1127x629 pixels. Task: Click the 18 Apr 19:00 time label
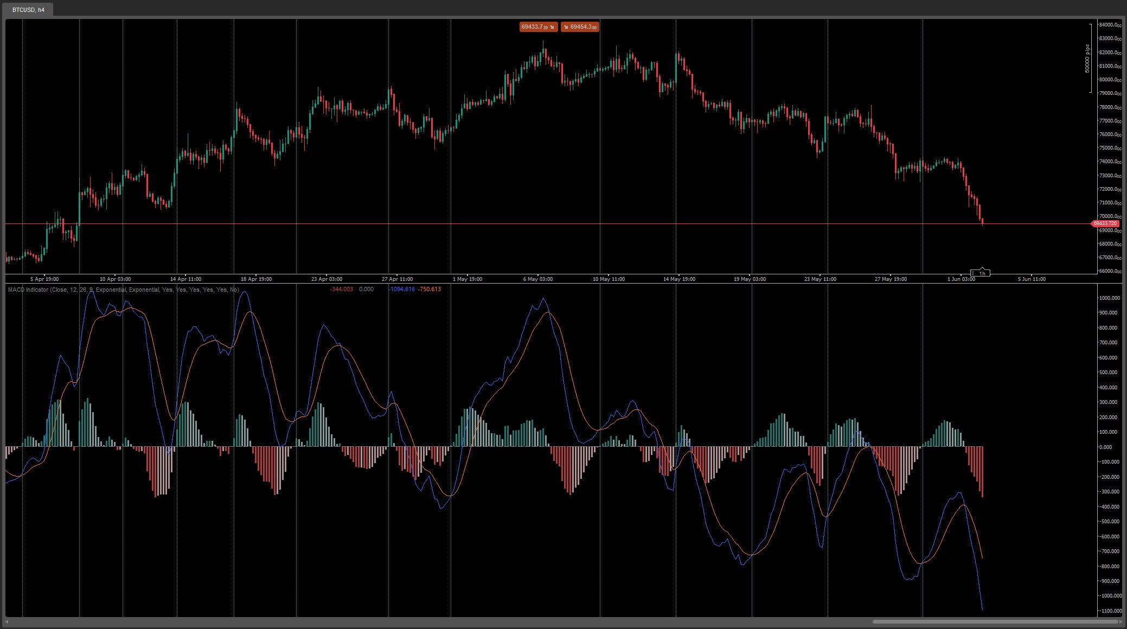coord(256,279)
